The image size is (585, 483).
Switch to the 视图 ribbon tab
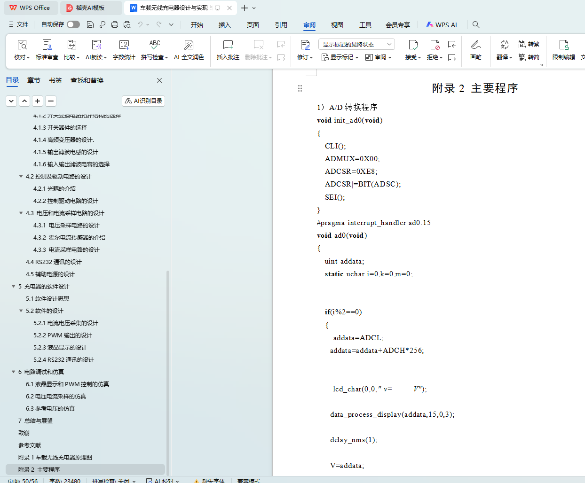337,25
